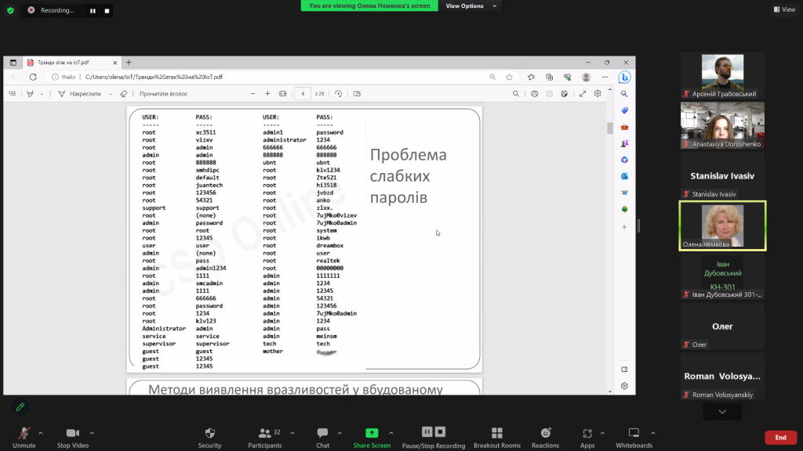Screen dimensions: 803x451
Task: Expand Share Screen options caret
Action: pos(391,433)
